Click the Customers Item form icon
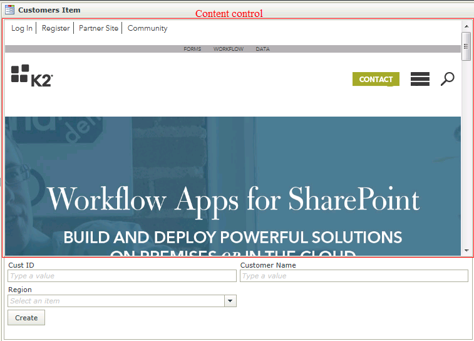This screenshot has width=474, height=341. [9, 9]
